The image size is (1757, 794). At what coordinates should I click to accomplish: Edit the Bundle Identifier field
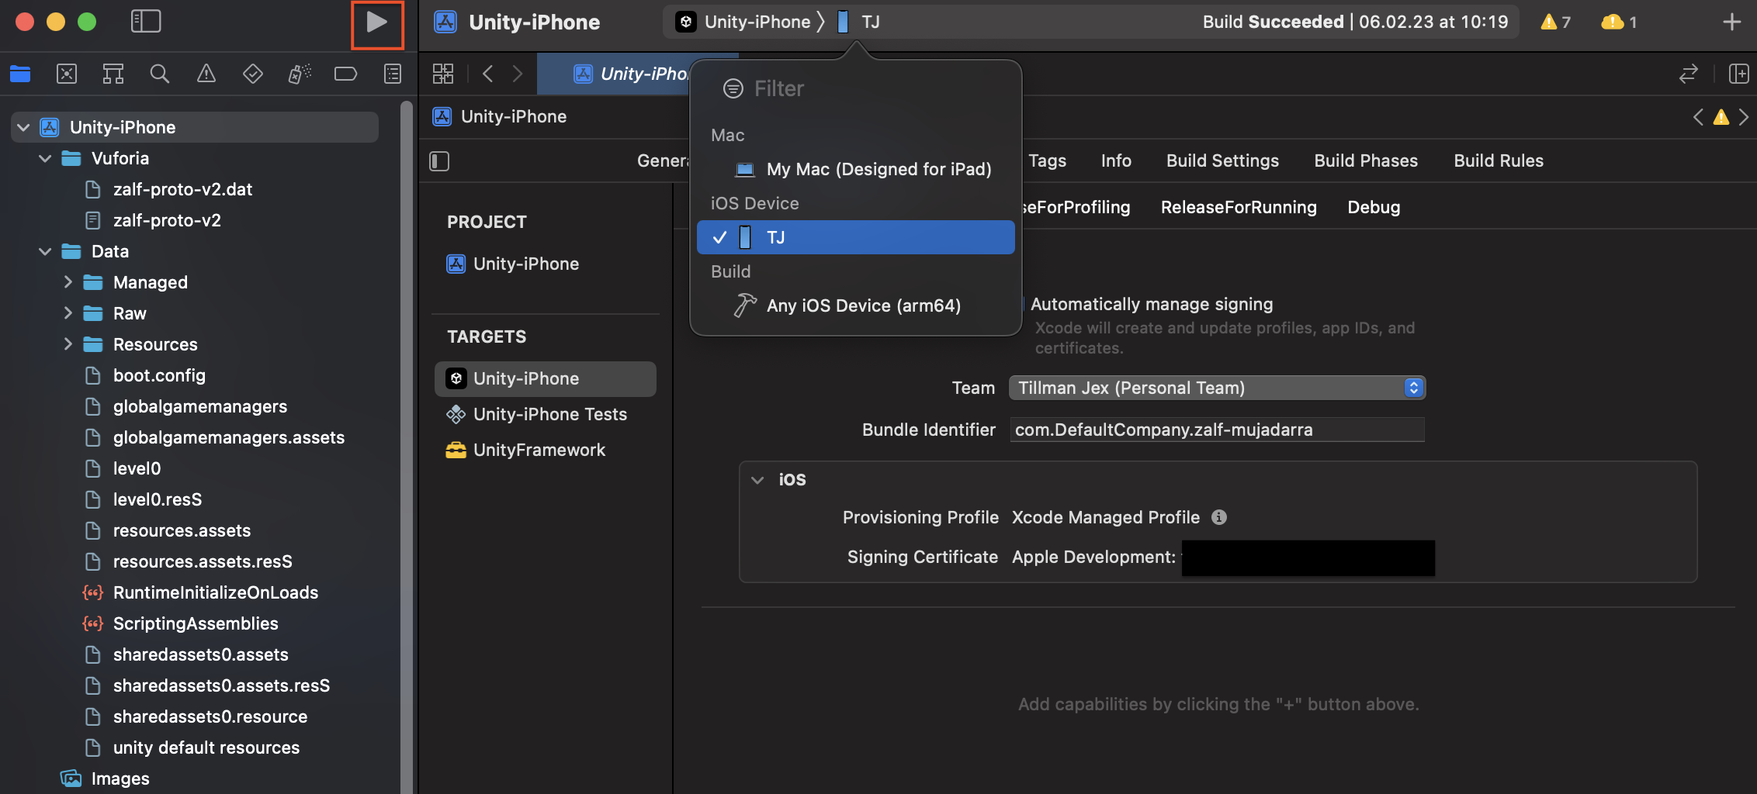tap(1217, 430)
